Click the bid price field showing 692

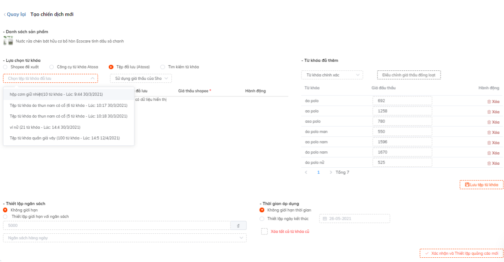coord(402,101)
